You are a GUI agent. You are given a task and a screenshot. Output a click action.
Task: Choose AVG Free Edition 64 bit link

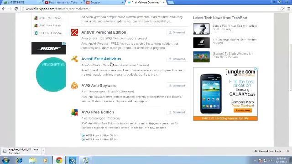tap(102, 139)
